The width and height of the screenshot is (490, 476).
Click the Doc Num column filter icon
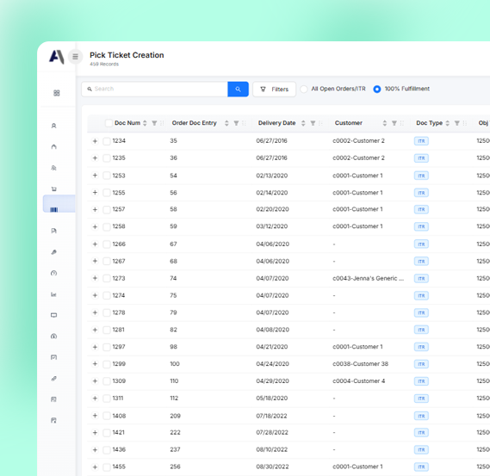click(154, 123)
